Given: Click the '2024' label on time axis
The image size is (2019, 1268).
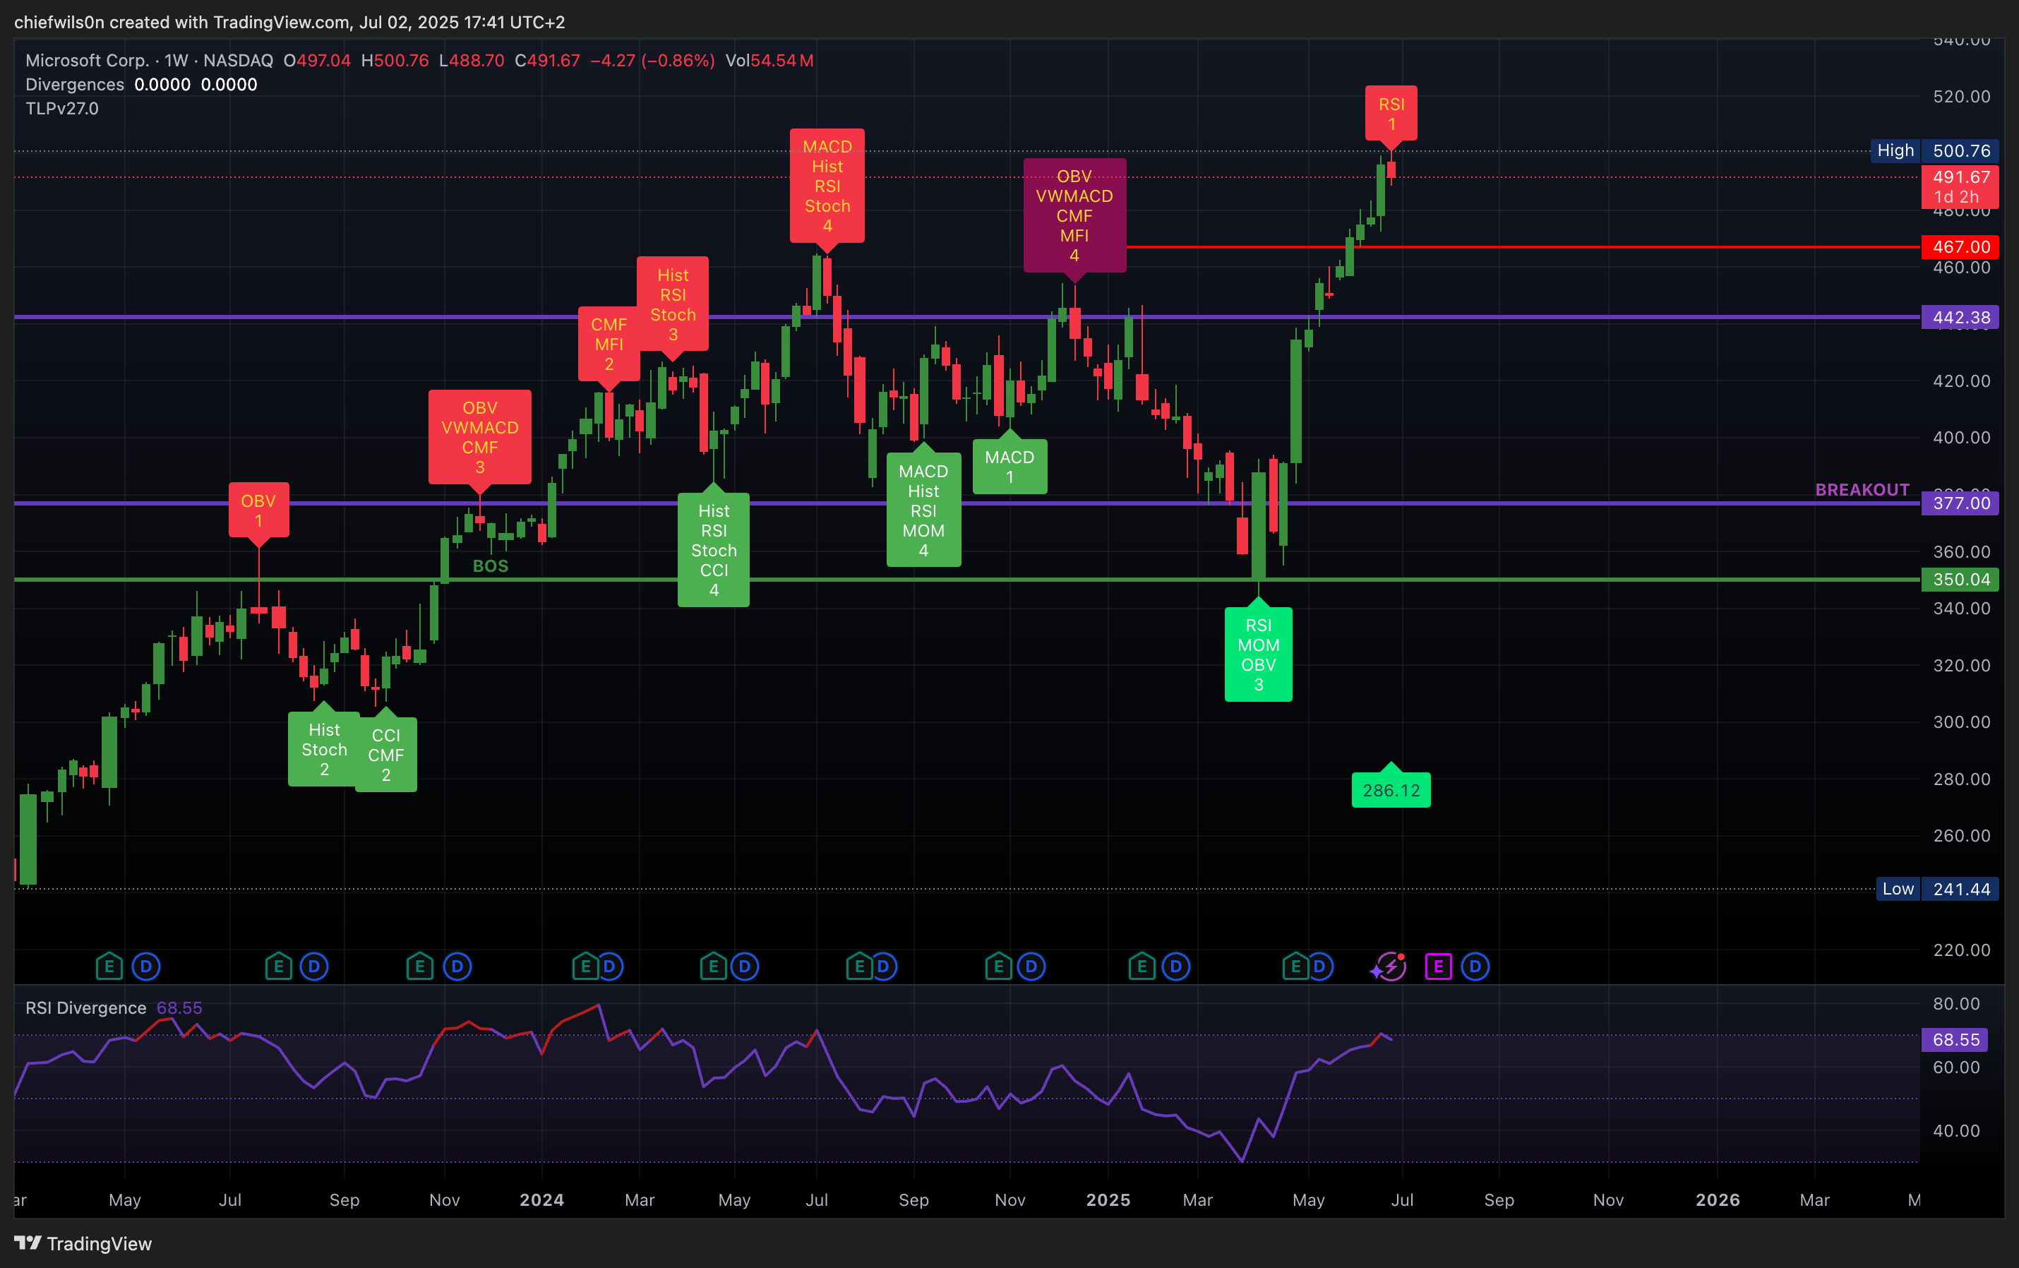Looking at the screenshot, I should [541, 1200].
